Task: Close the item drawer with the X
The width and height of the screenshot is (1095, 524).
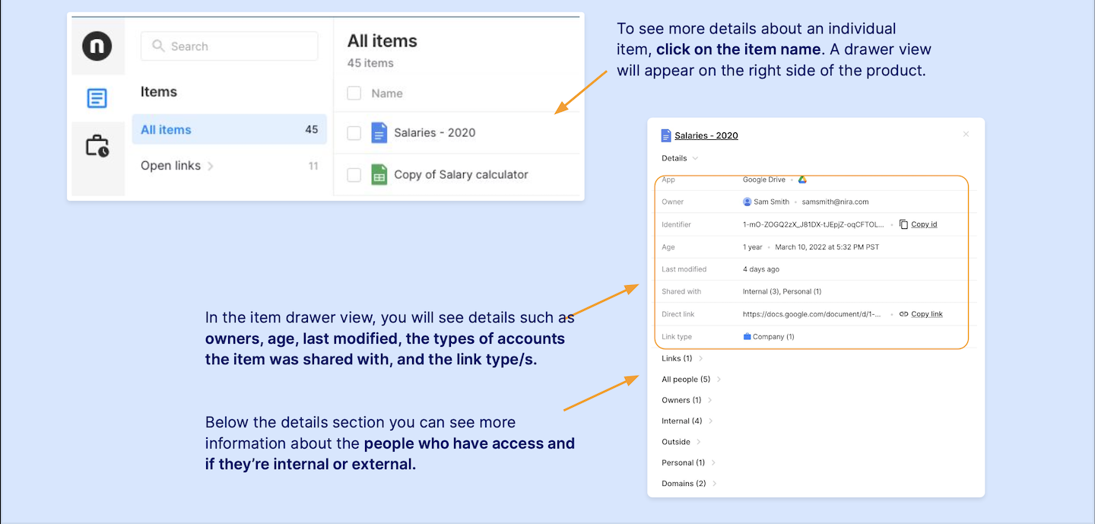Action: 966,135
